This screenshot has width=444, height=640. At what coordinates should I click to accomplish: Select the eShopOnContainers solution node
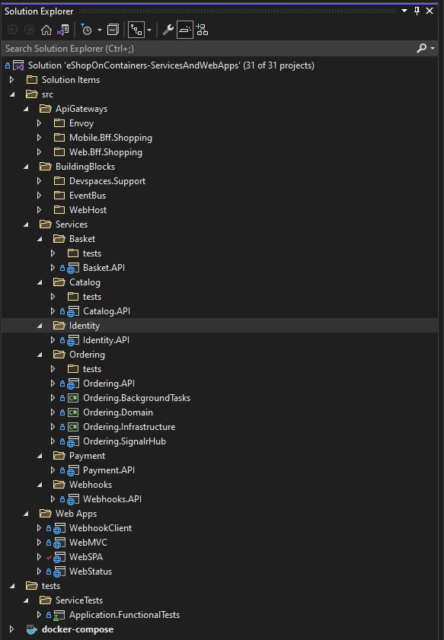coord(152,65)
